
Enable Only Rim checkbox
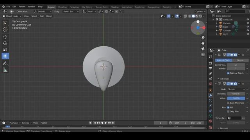228,112
